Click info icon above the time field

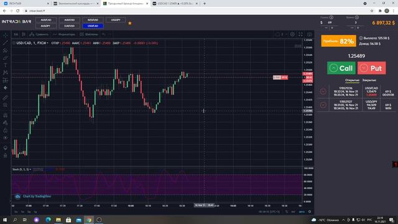pyautogui.click(x=357, y=17)
